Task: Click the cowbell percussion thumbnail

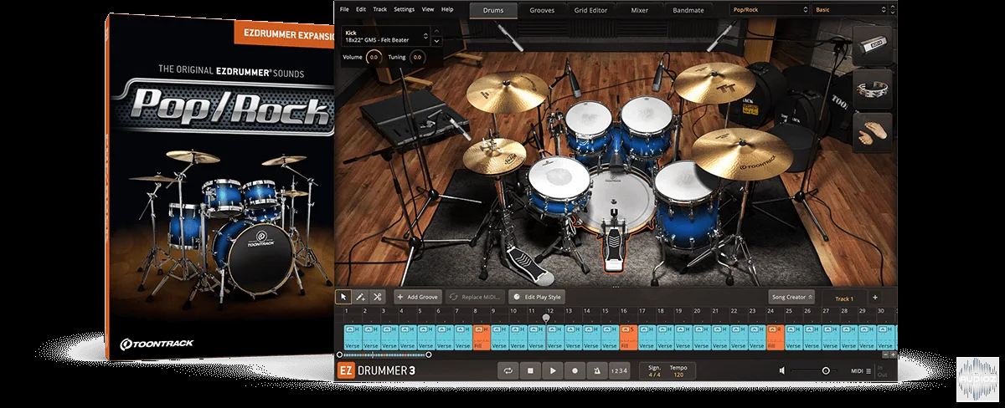Action: [x=873, y=45]
